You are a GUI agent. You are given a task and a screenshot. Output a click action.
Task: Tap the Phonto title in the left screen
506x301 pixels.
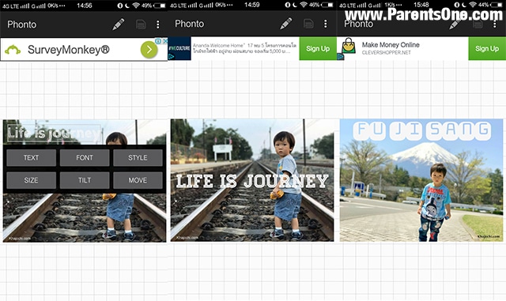pos(22,24)
